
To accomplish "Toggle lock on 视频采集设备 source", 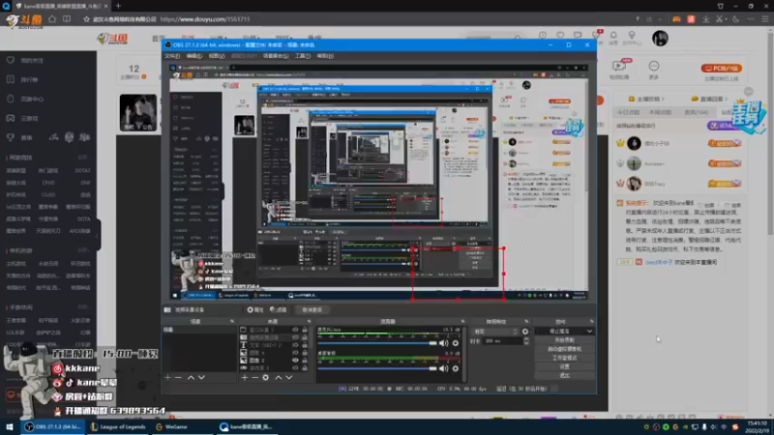I will 305,337.
